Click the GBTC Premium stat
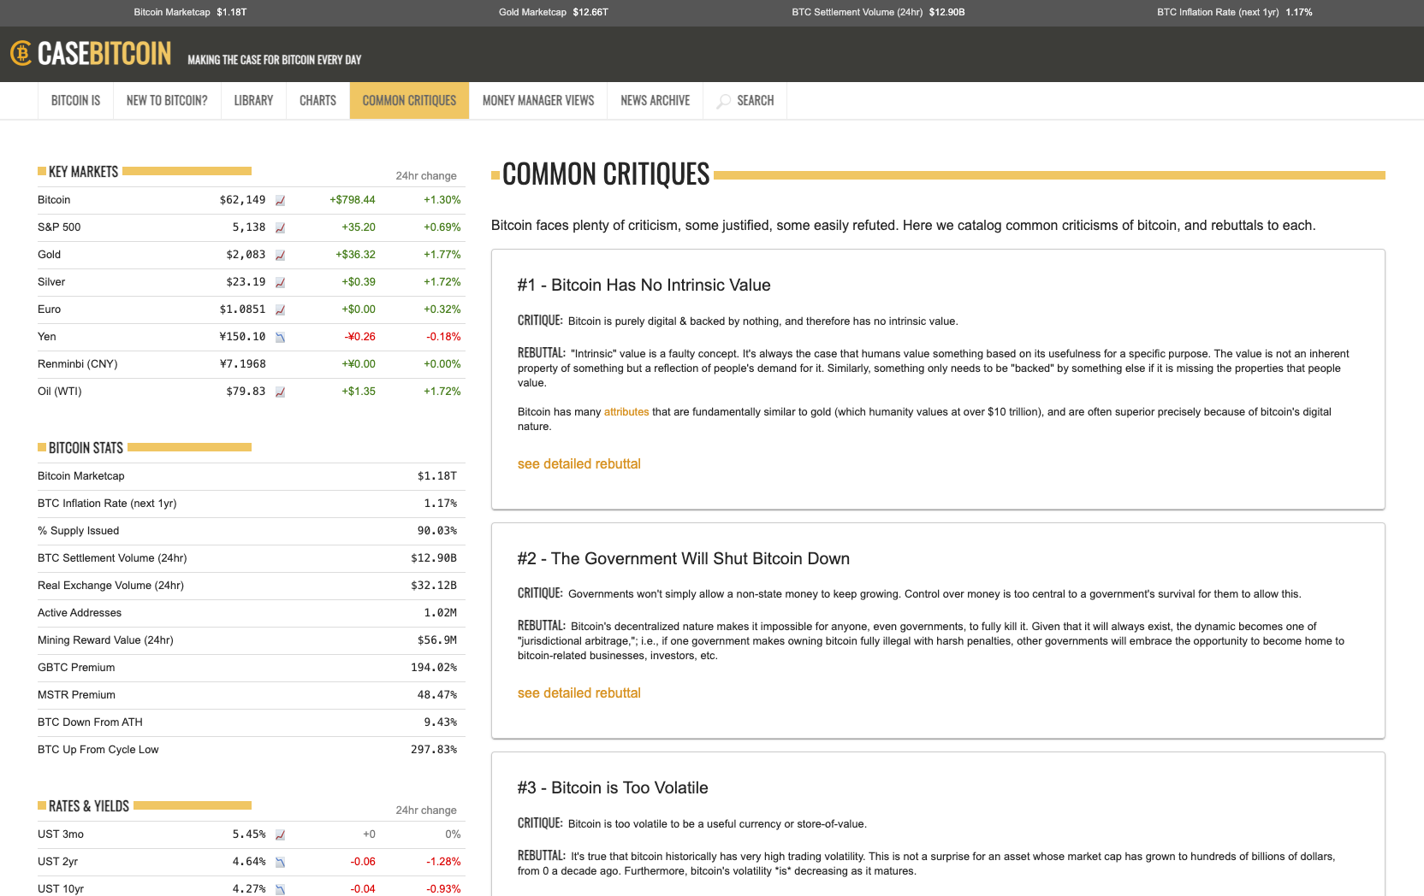 (x=252, y=668)
